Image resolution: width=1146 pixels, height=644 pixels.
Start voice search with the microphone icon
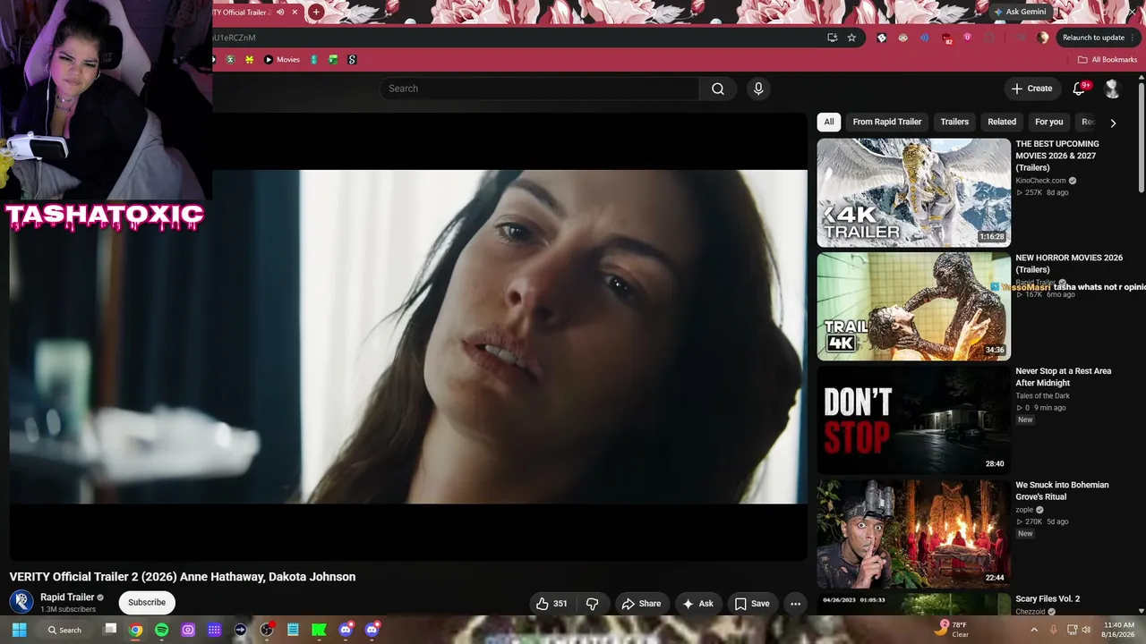(758, 89)
